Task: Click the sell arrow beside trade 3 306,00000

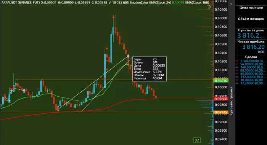Action: pyautogui.click(x=237, y=61)
